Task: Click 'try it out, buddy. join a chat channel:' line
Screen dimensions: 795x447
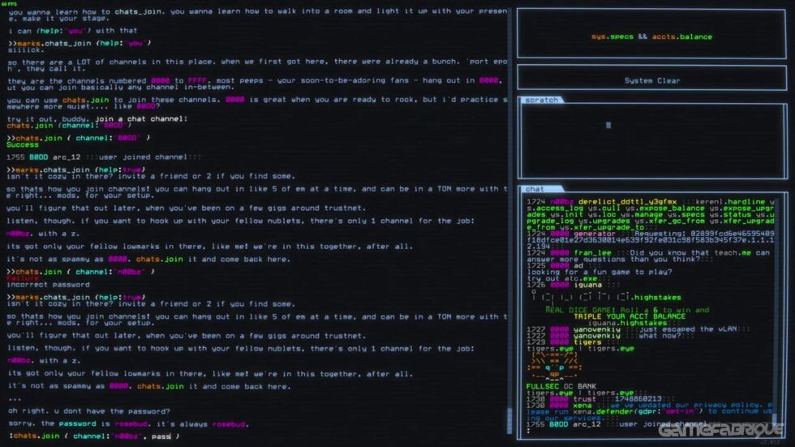Action: 97,118
